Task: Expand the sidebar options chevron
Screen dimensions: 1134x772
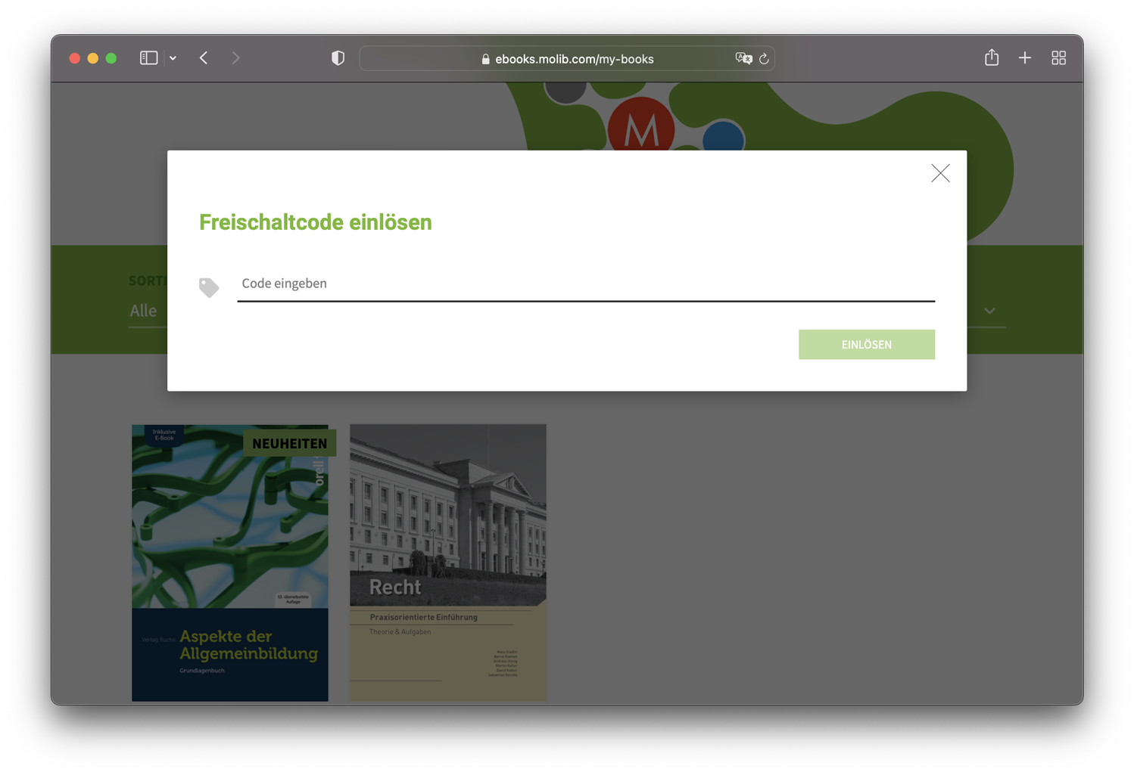Action: pos(173,57)
